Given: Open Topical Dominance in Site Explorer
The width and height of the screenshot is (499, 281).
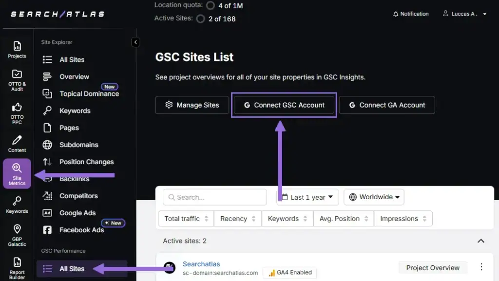Looking at the screenshot, I should click(x=89, y=94).
